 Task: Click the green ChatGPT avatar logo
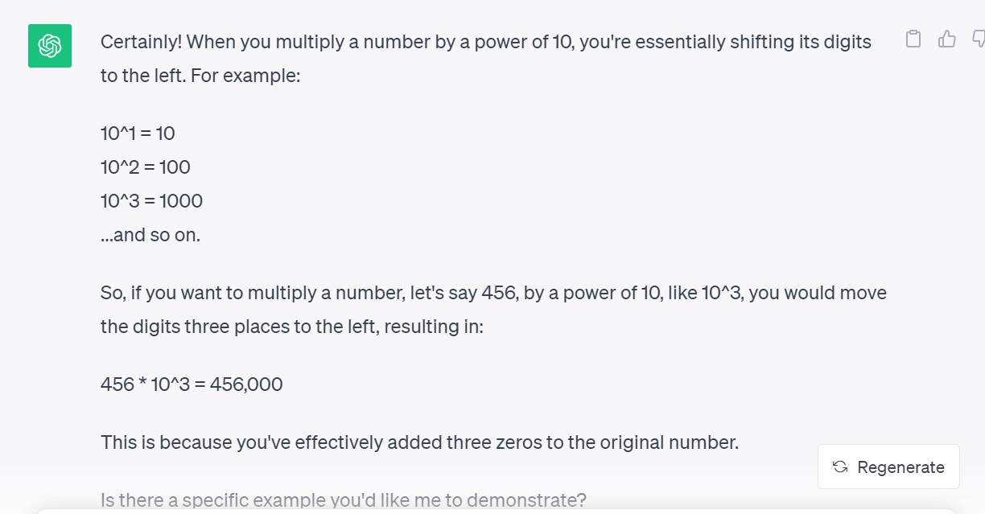point(50,46)
